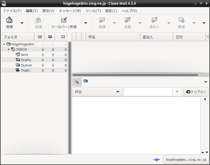The height and width of the screenshot is (165, 210).
Task: Click the クリア(L) button
Action: click(x=196, y=92)
